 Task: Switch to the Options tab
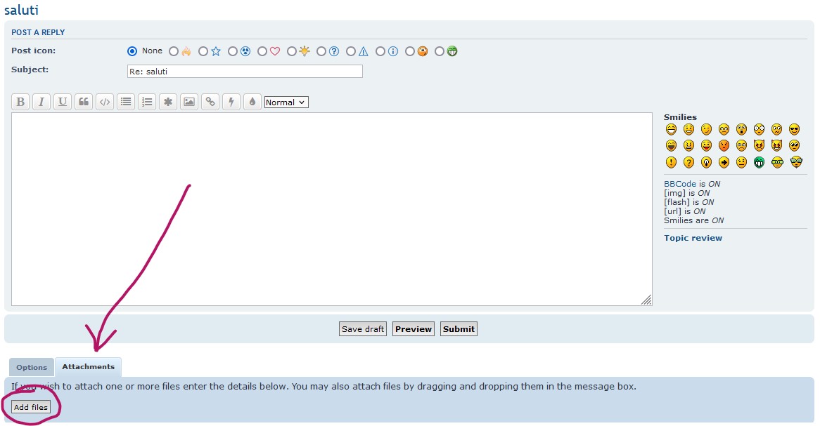point(32,367)
